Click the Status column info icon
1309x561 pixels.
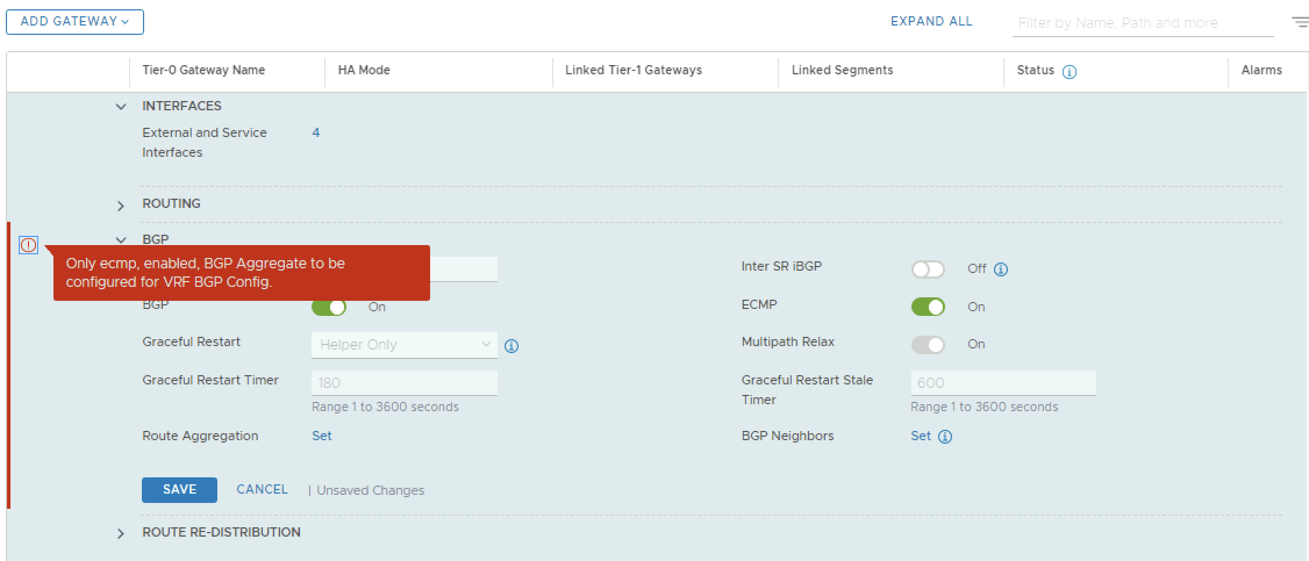click(1069, 71)
